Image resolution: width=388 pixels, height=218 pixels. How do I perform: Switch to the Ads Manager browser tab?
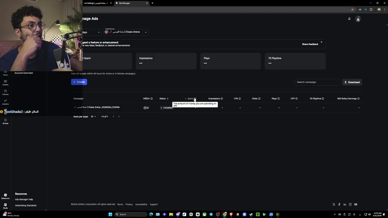(x=131, y=3)
